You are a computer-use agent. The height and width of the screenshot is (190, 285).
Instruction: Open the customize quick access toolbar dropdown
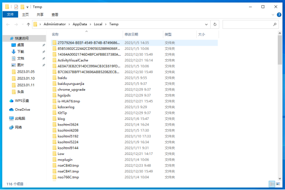coord(27,7)
